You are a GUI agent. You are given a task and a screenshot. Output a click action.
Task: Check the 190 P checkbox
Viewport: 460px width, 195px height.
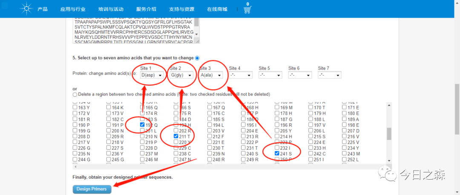tap(75, 125)
